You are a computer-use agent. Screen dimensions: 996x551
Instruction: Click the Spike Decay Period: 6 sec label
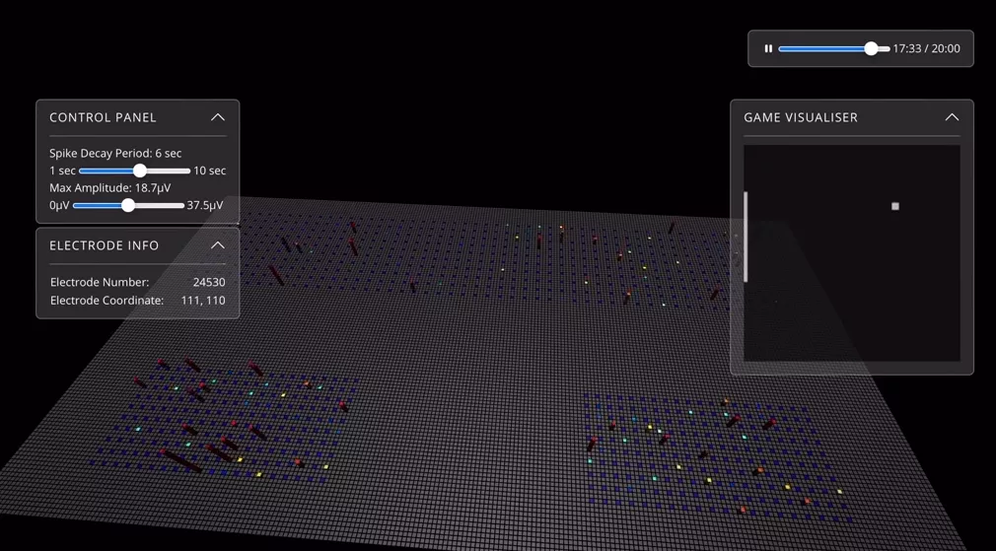(x=115, y=153)
